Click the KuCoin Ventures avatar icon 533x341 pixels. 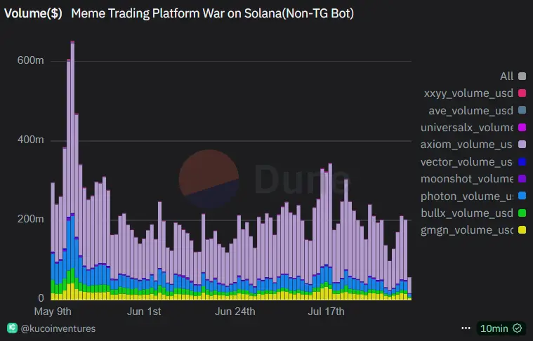click(12, 328)
